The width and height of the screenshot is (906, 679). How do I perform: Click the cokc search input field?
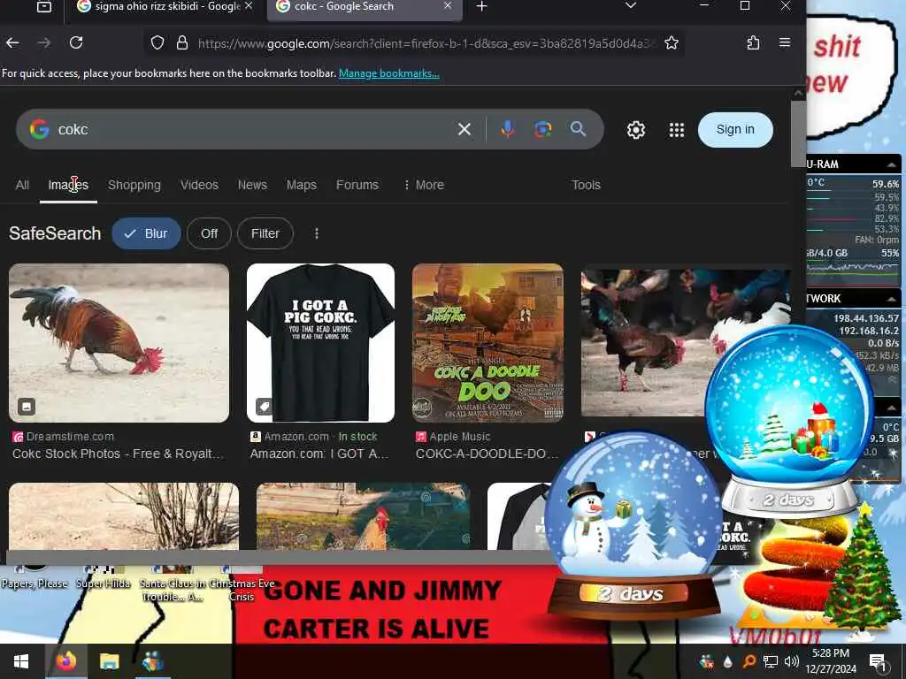click(254, 129)
